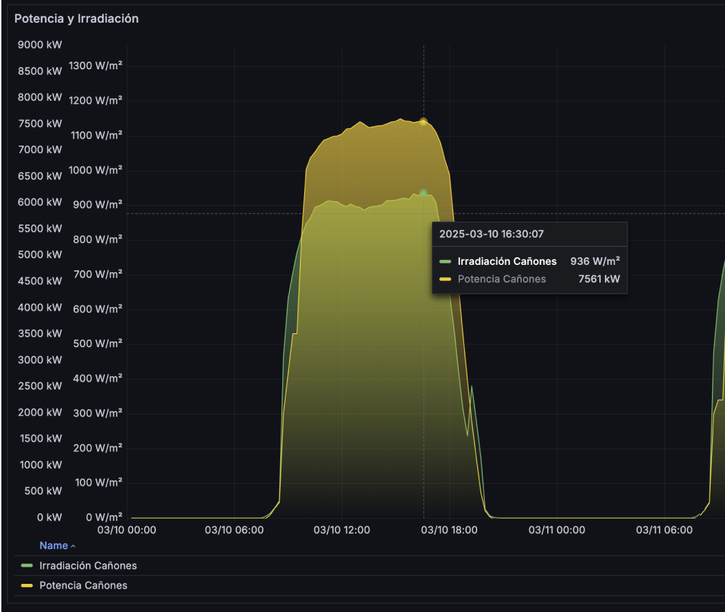Click yellow series indicator in the tooltip
Image resolution: width=725 pixels, height=612 pixels.
[x=446, y=279]
